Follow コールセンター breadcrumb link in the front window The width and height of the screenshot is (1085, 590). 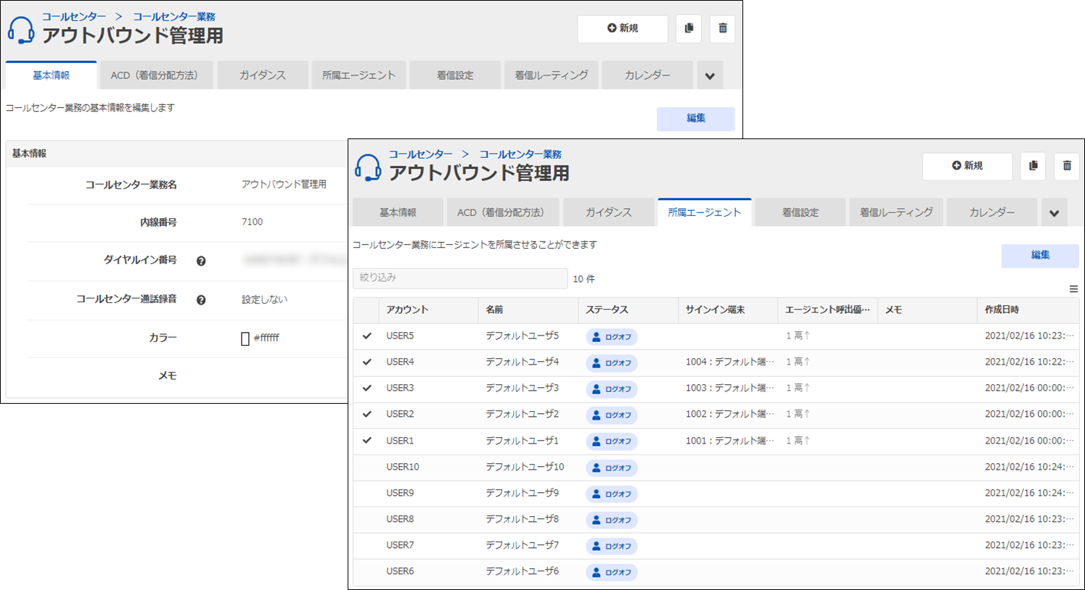(420, 154)
